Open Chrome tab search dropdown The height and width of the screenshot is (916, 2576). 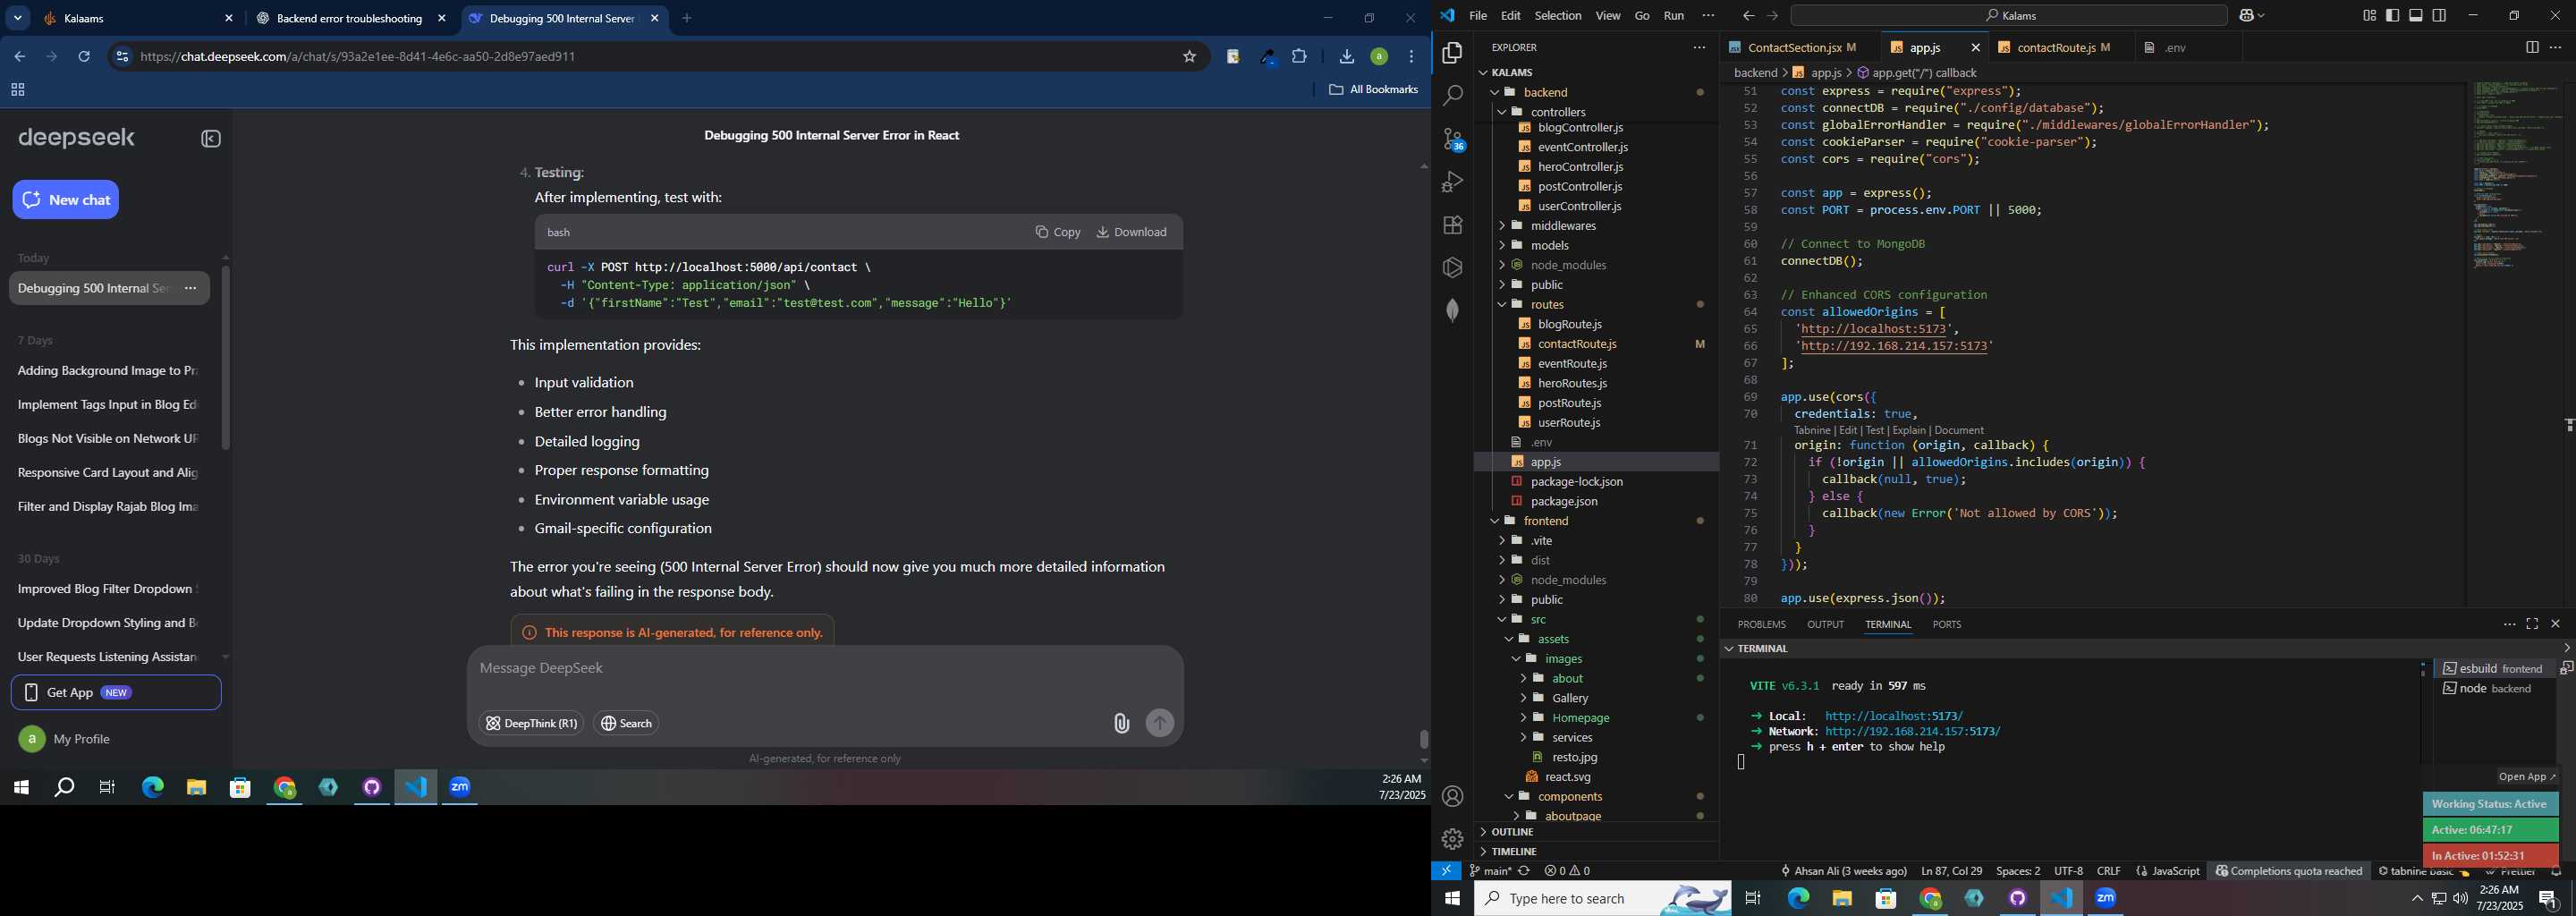pos(18,18)
